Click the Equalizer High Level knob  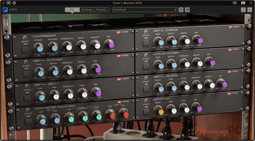pyautogui.click(x=124, y=113)
